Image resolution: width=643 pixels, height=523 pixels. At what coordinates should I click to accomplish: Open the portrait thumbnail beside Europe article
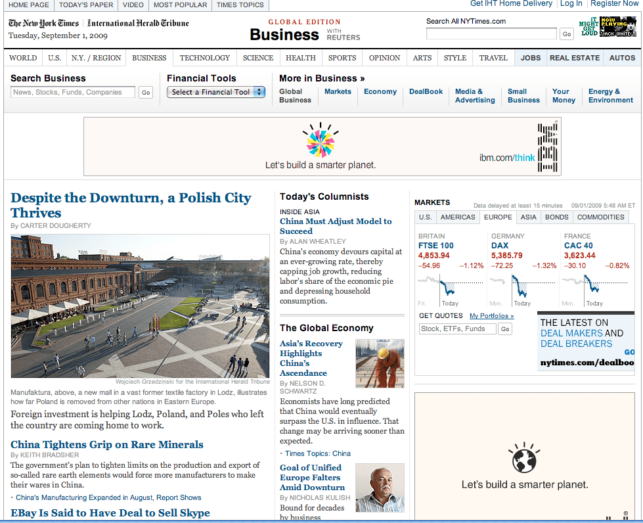pyautogui.click(x=380, y=488)
